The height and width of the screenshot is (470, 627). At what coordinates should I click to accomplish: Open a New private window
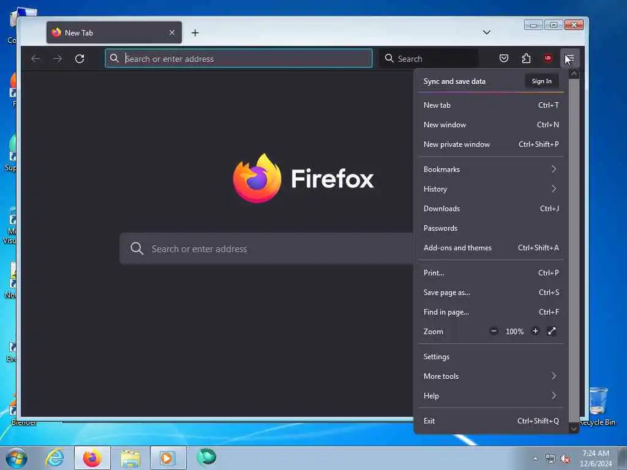pos(491,144)
